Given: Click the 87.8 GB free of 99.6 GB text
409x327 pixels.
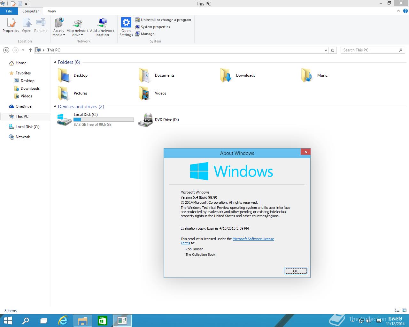Looking at the screenshot, I should pos(93,125).
